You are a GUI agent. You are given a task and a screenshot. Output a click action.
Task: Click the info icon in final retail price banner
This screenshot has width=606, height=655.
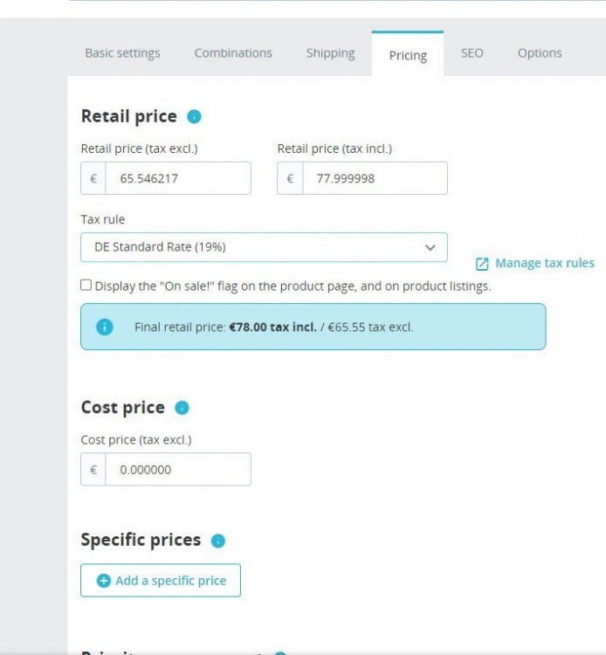pos(105,327)
